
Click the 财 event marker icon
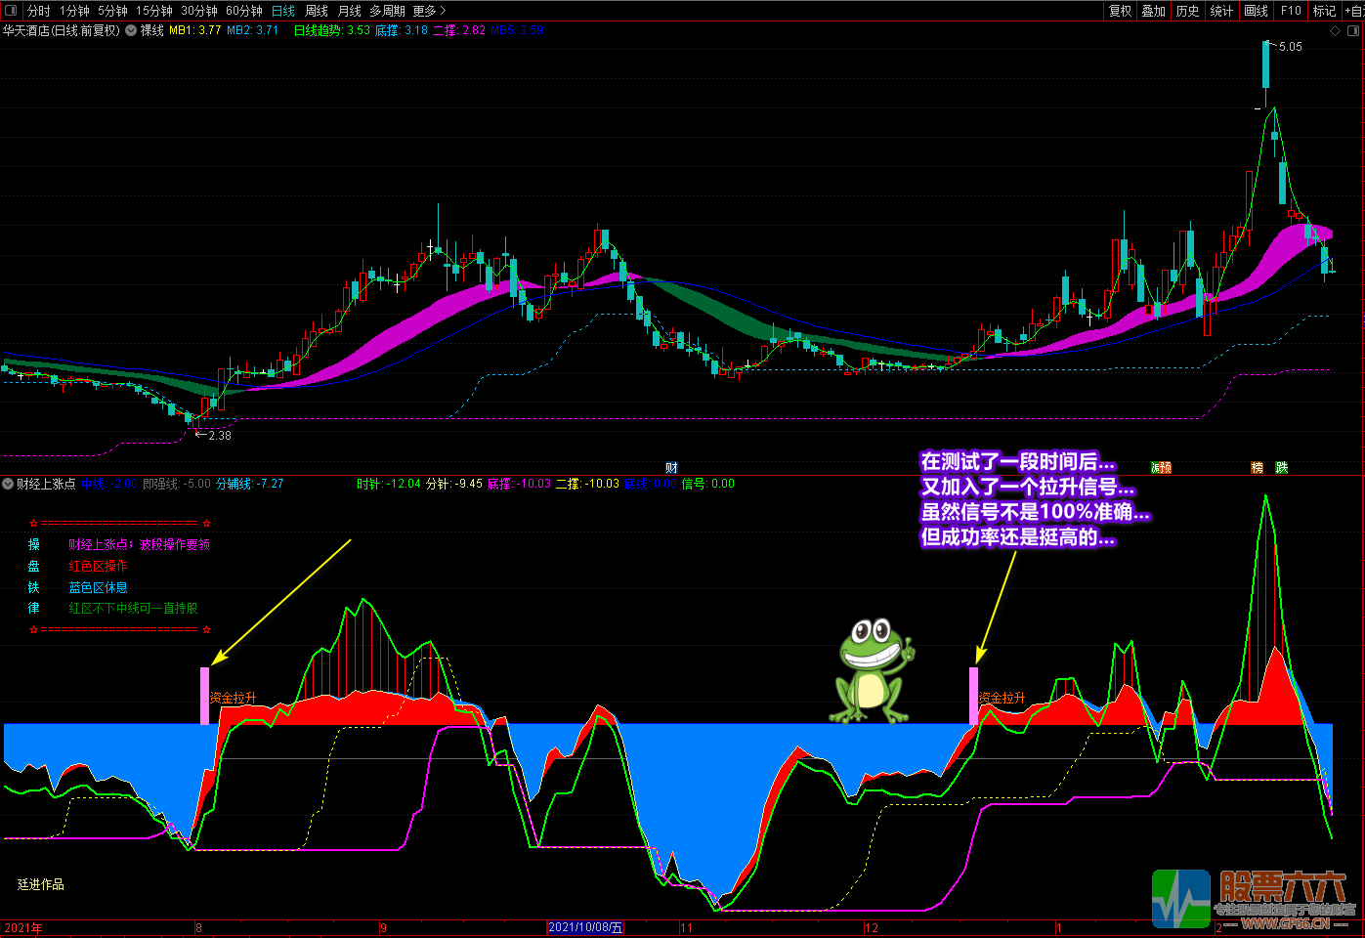[x=671, y=468]
